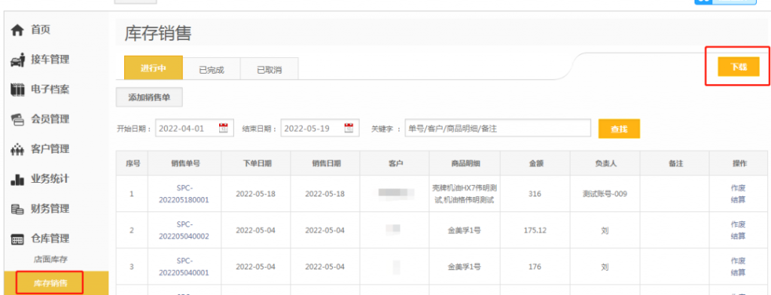The width and height of the screenshot is (771, 295).
Task: Click the amount cell 176
Action: click(x=535, y=266)
